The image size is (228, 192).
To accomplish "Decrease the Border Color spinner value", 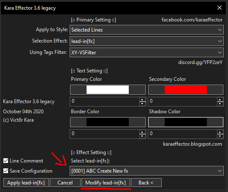I will [142, 136].
